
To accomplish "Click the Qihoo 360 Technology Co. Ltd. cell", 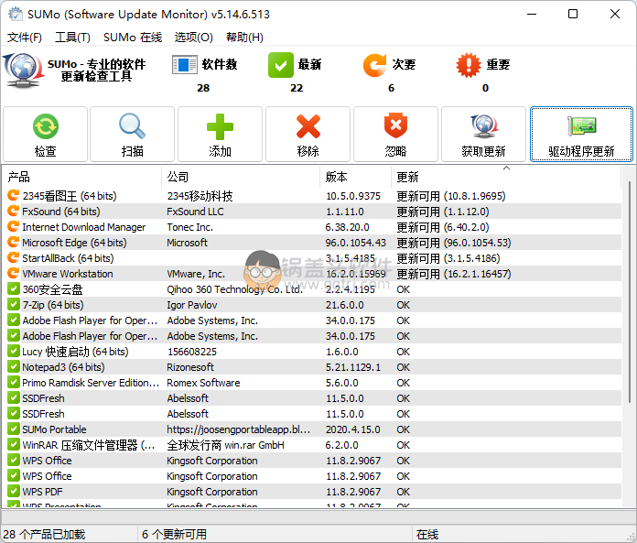I will click(x=235, y=289).
